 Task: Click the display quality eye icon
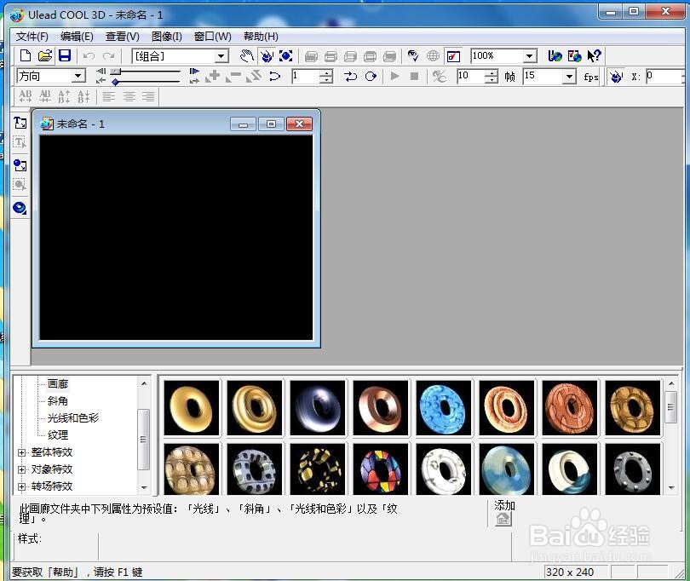point(413,56)
